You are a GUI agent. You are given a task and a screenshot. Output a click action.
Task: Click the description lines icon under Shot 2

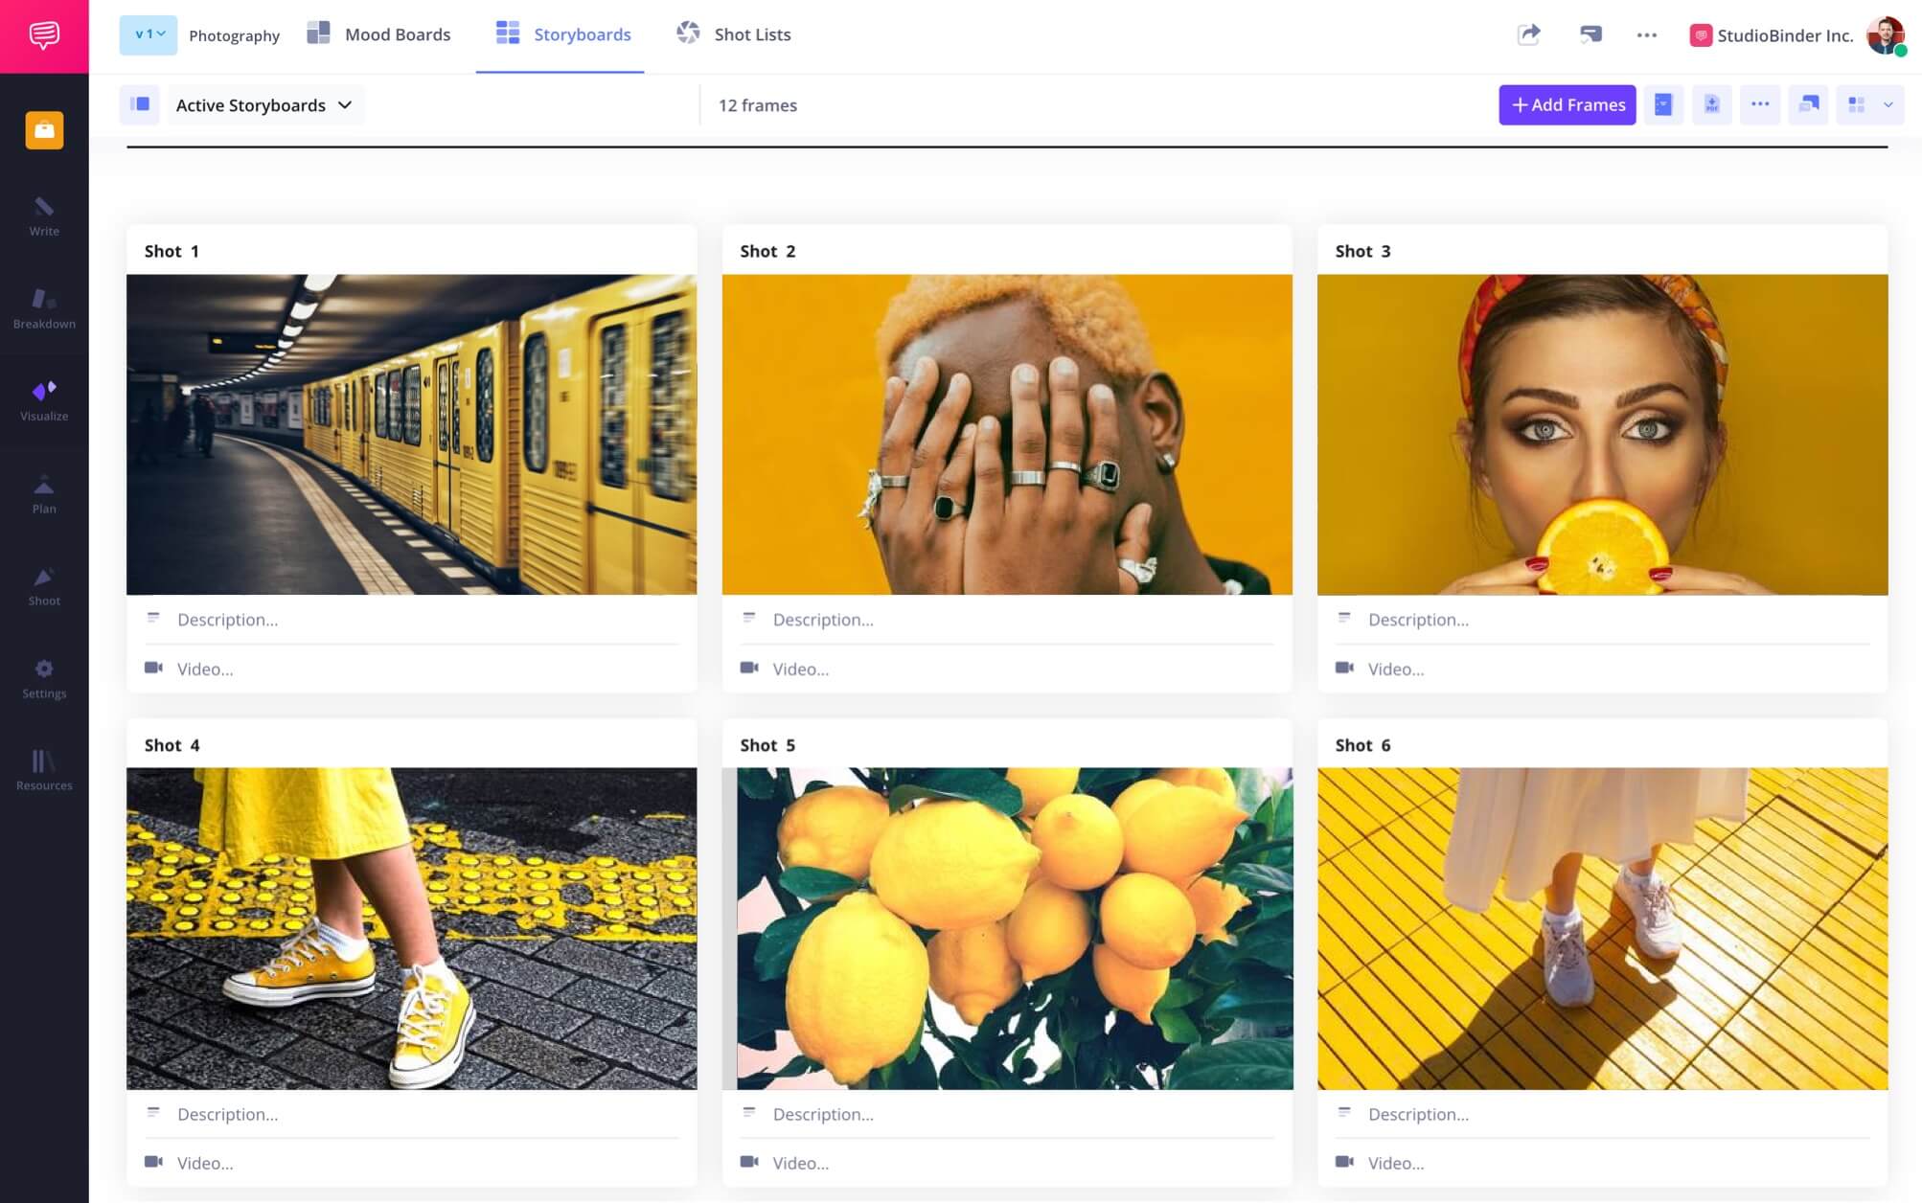[x=749, y=618]
